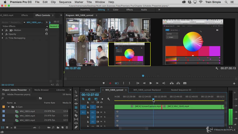
Task: Open Project panel menu
Action: click(x=29, y=90)
